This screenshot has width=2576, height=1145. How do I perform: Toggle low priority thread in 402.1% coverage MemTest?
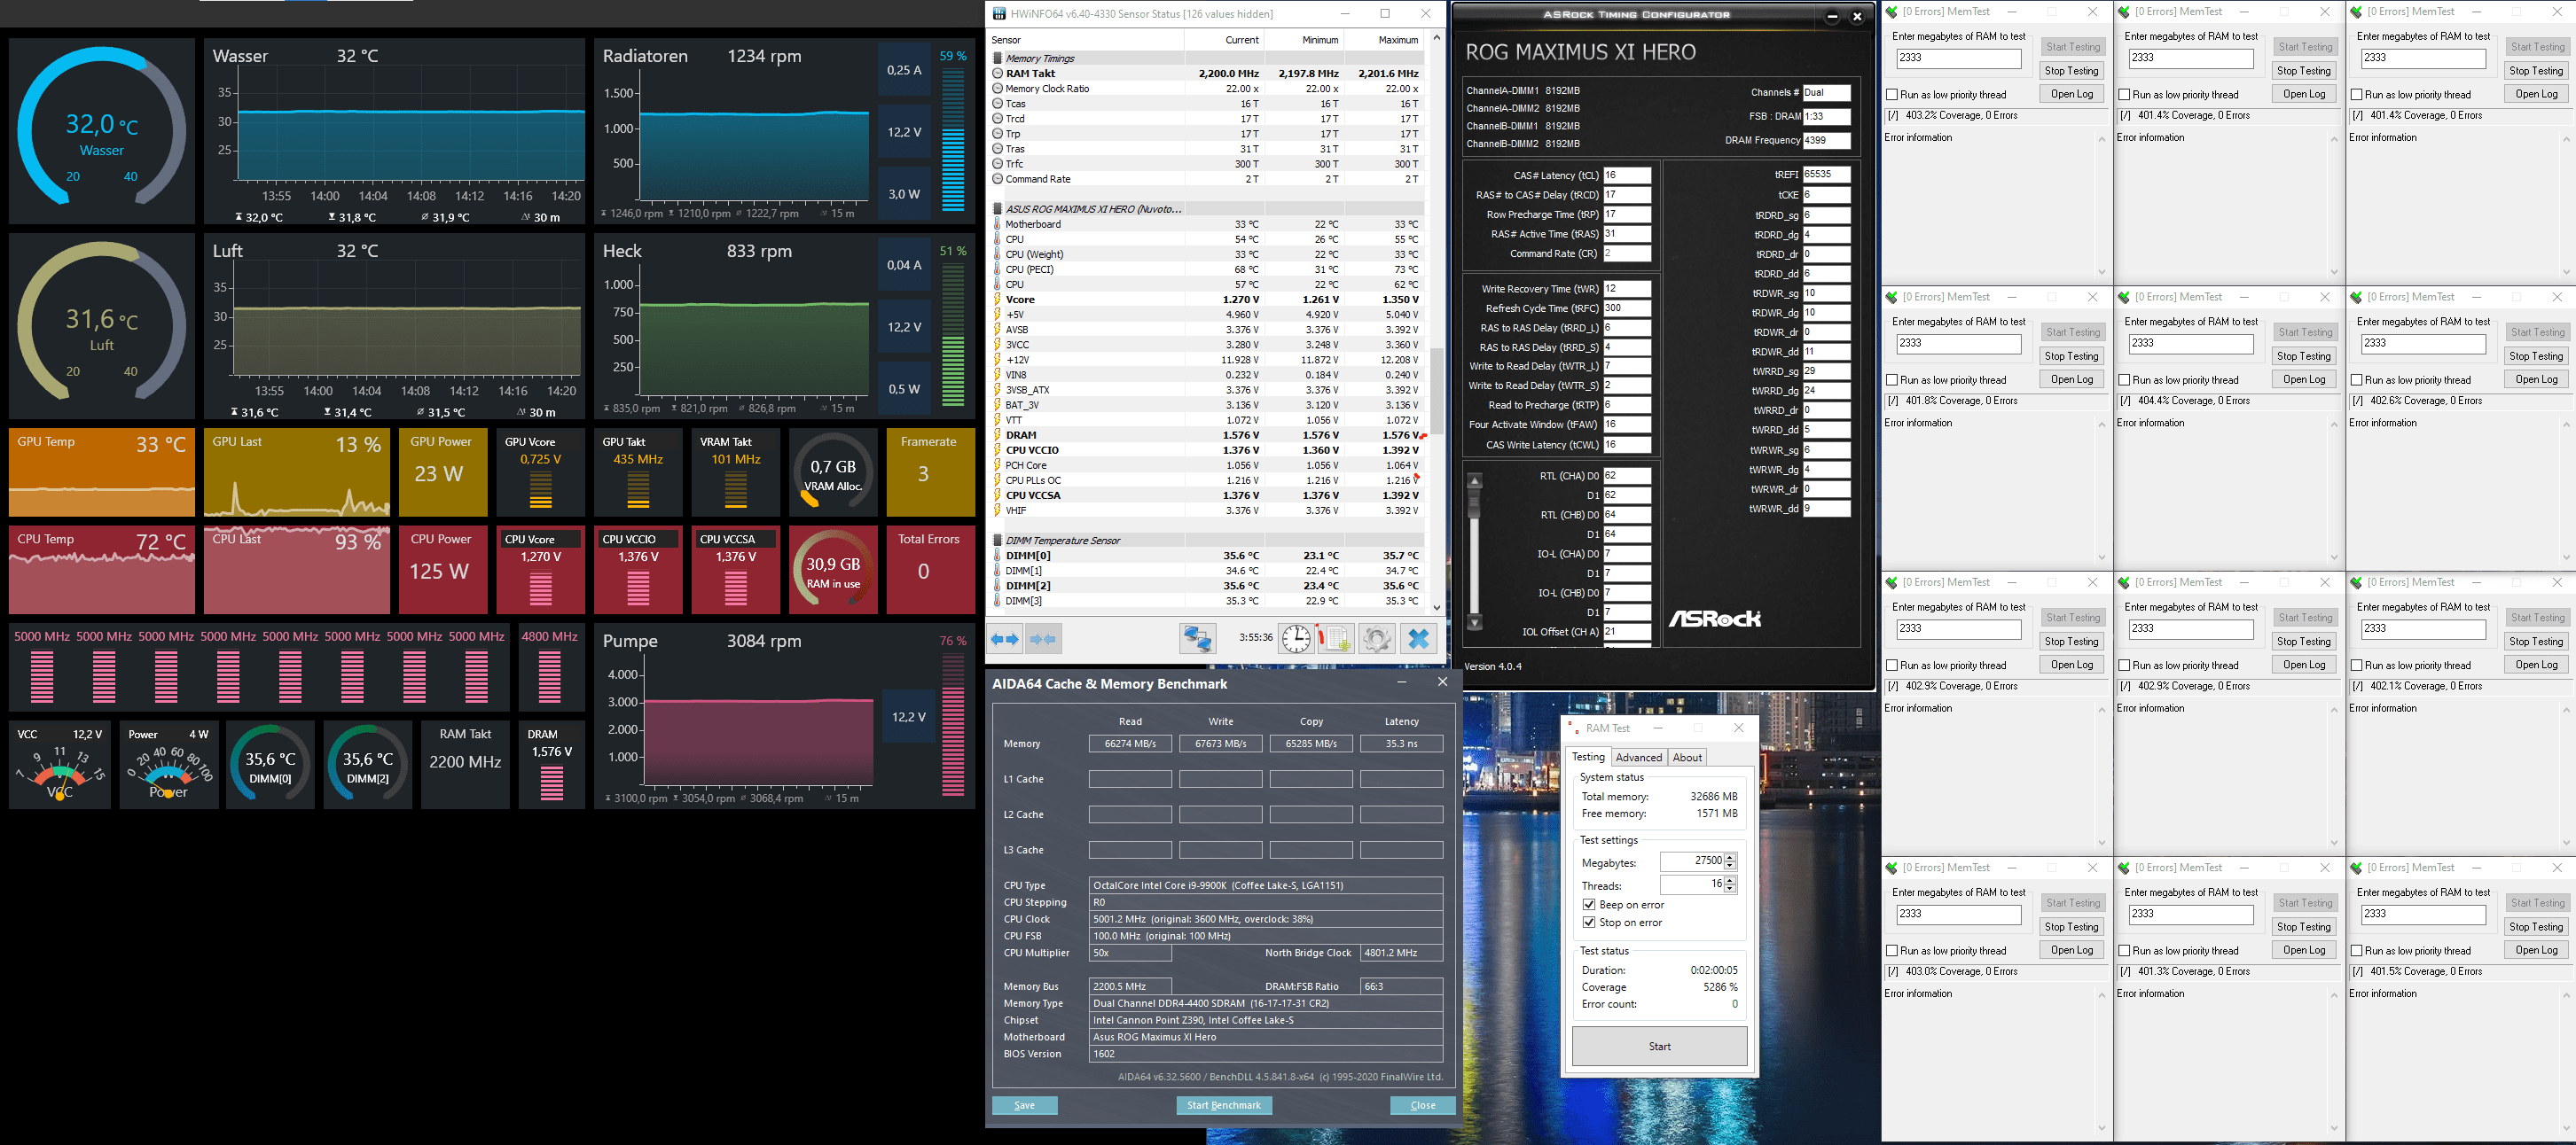2356,666
